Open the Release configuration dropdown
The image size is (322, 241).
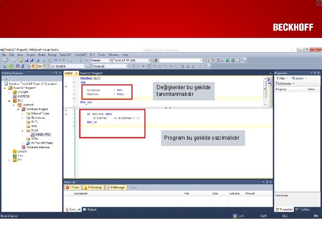tap(110, 60)
